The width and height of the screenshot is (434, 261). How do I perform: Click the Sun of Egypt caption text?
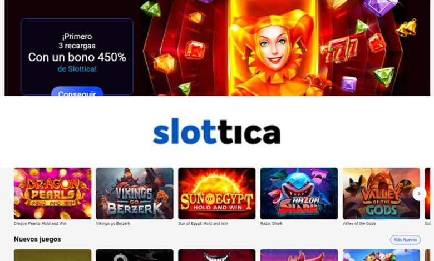coord(203,223)
